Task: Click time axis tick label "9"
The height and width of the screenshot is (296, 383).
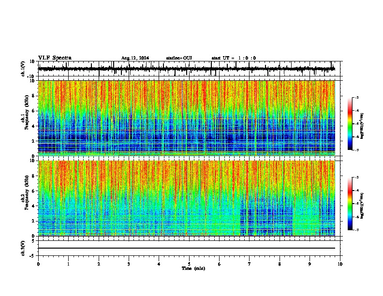Action: [309, 264]
